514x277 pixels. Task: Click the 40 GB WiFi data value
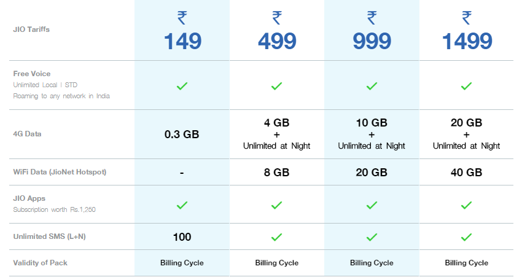(x=467, y=173)
